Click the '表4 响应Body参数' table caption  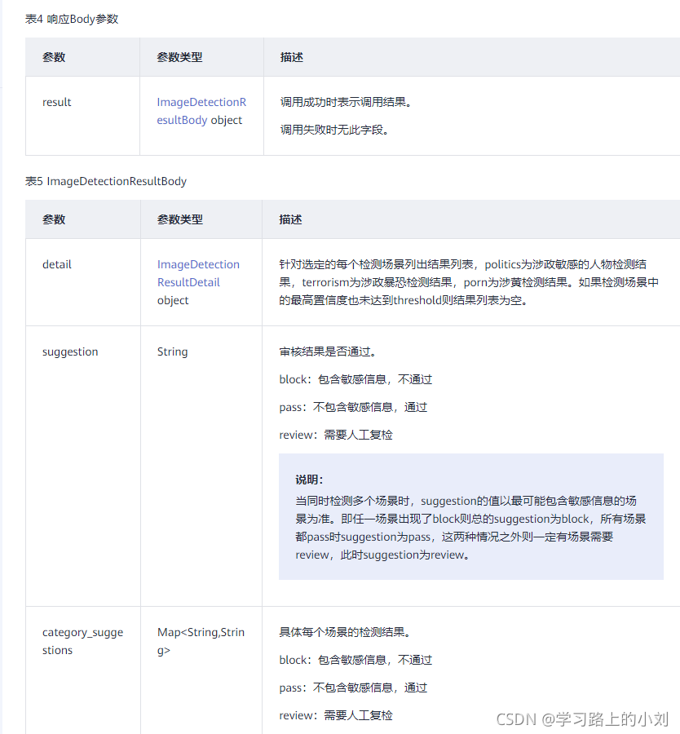pyautogui.click(x=72, y=20)
